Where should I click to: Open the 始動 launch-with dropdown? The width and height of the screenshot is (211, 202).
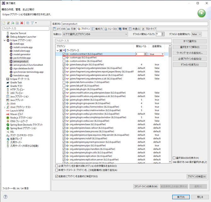(x=95, y=34)
